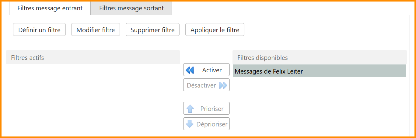The width and height of the screenshot is (416, 138).
Task: Run Appliquer le filtre
Action: (x=215, y=30)
